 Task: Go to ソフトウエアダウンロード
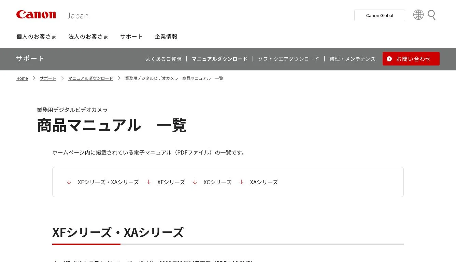tap(288, 59)
